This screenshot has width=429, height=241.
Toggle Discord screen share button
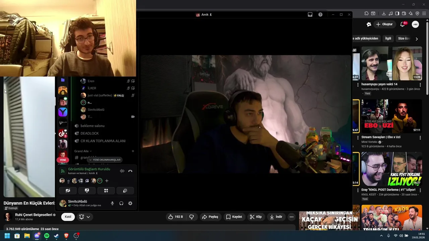(x=87, y=190)
